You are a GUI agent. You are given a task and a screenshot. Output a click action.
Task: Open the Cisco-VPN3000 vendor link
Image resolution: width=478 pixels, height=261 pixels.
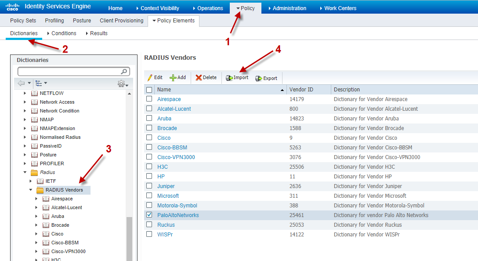coord(176,157)
